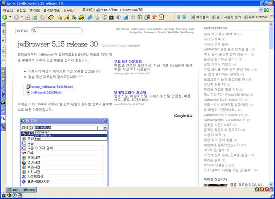Open web search magnifier in sidebar
The width and height of the screenshot is (275, 199).
click(3, 118)
